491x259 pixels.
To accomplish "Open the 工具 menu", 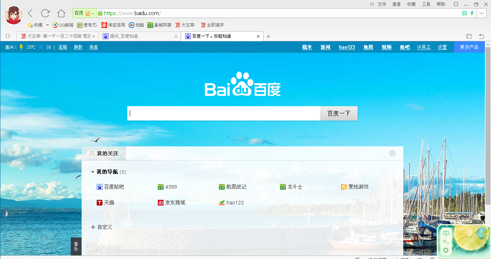I will (426, 4).
